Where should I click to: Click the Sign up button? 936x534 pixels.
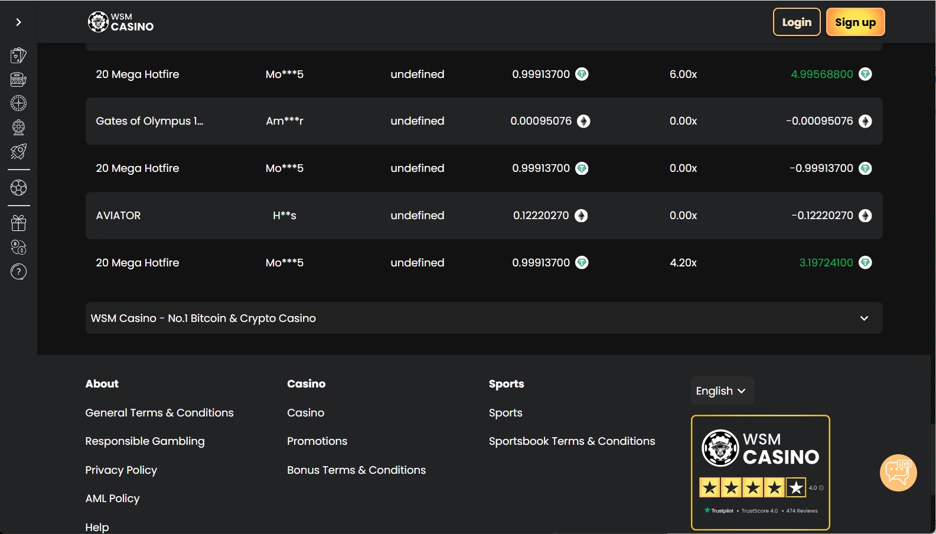click(x=855, y=22)
